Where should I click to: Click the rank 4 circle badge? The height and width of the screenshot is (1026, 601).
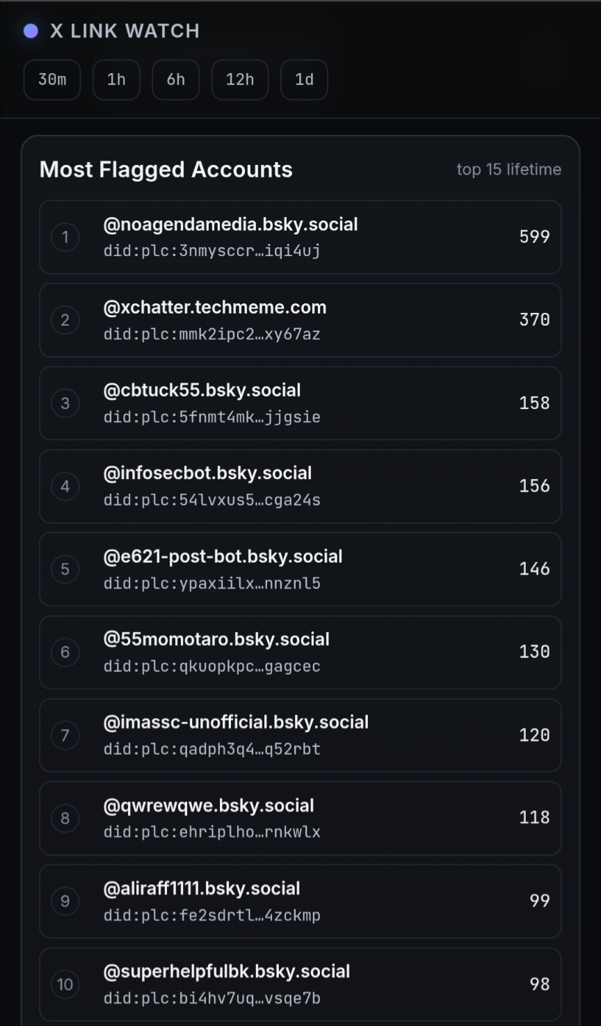point(65,486)
